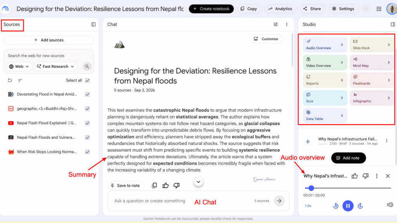Uncheck geographic Buddhi Raj PDF source
This screenshot has height=223, width=397.
tap(87, 109)
